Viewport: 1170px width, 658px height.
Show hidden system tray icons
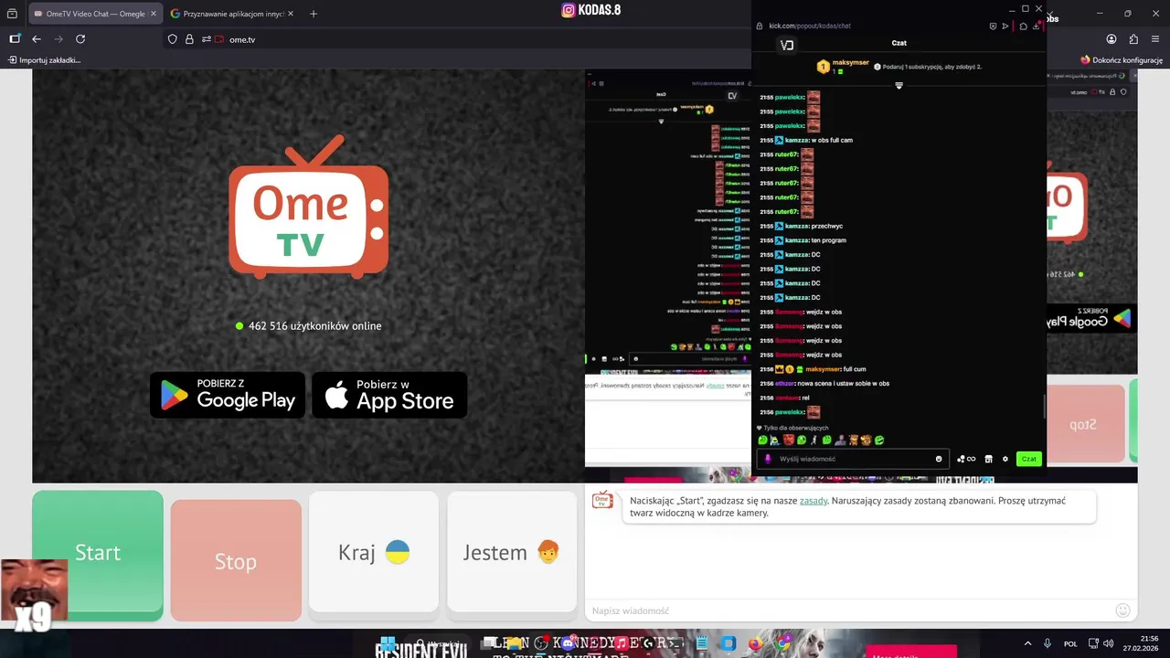tap(1029, 643)
